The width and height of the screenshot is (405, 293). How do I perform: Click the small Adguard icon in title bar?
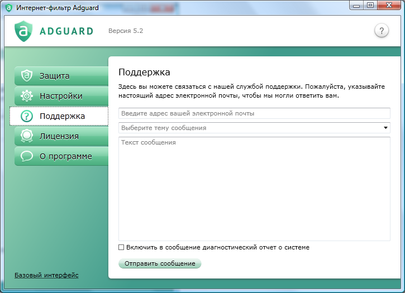(9, 8)
